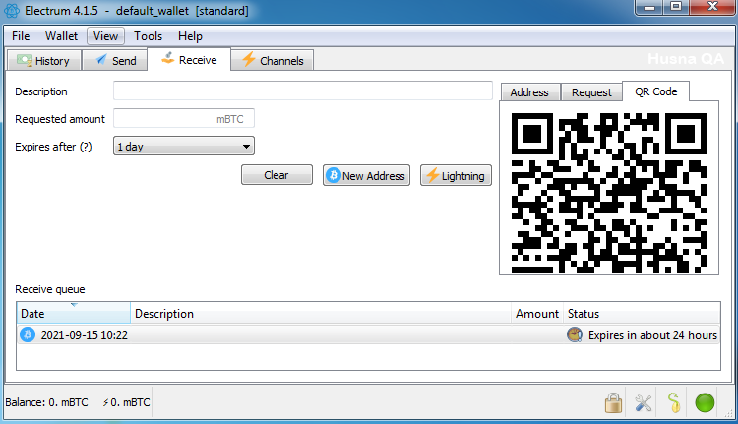
Task: Click the Balance: 0. mBTC status text
Action: click(x=46, y=402)
